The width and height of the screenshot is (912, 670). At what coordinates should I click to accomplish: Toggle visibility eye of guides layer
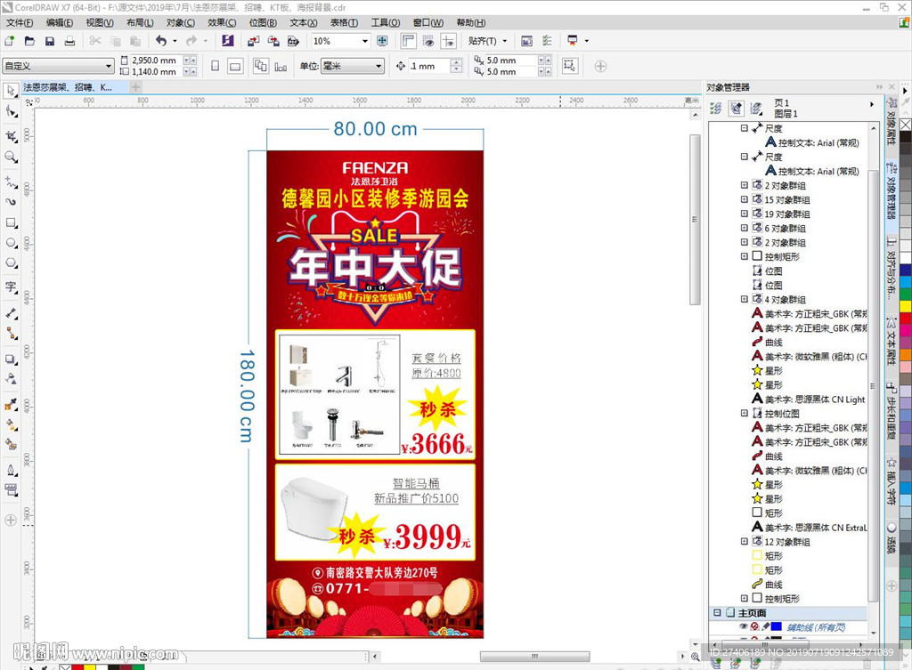pyautogui.click(x=743, y=627)
